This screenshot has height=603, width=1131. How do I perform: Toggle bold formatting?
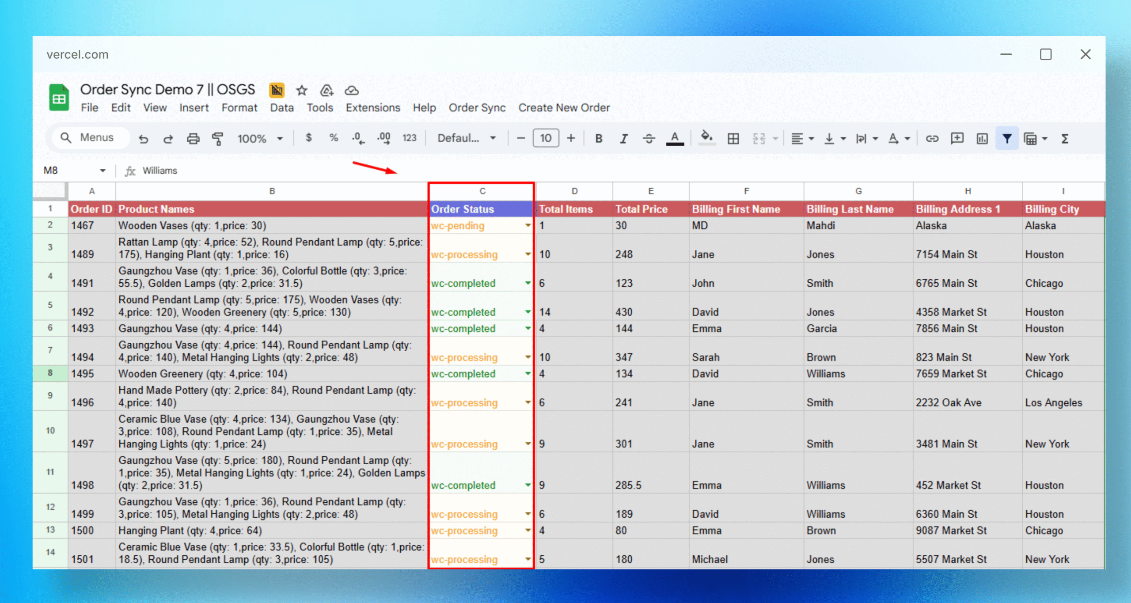tap(599, 139)
